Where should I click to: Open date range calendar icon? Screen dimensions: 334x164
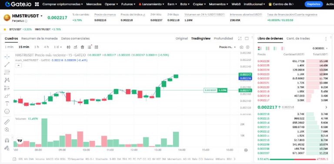(x=14, y=159)
